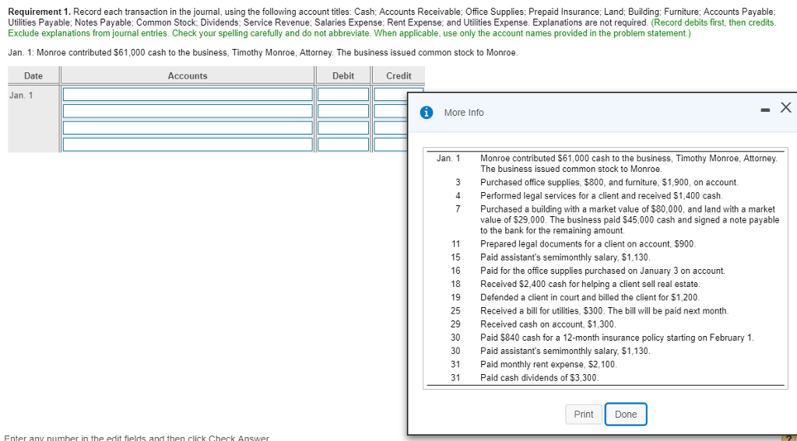Close the More Info dialog
This screenshot has width=797, height=441.
tap(785, 107)
